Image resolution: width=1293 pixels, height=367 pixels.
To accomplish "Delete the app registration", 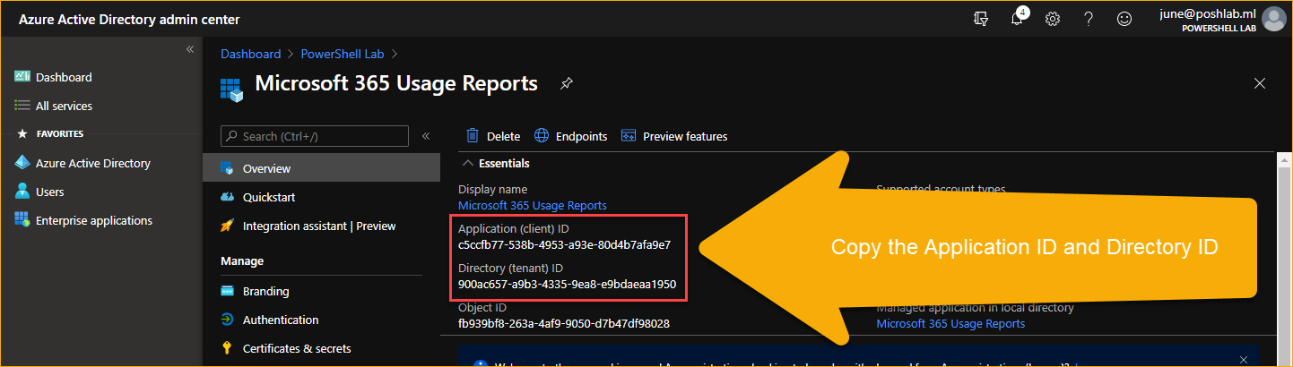I will 492,136.
